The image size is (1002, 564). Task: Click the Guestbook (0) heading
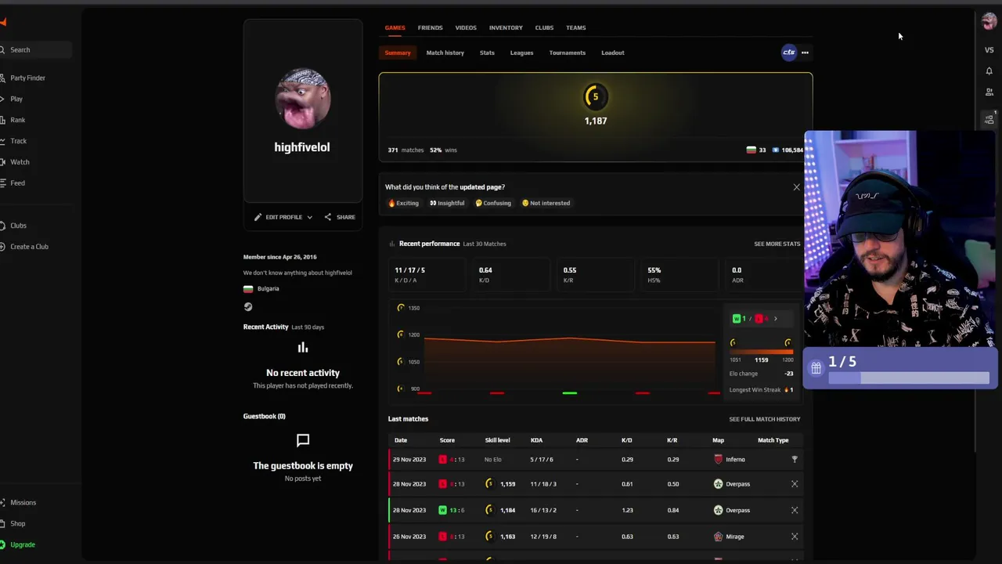[264, 417]
